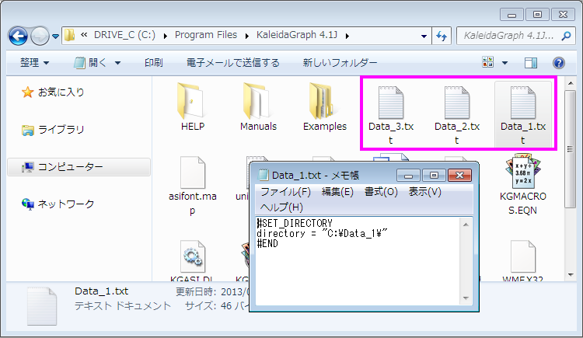Select ネットワーク in navigation pane

[x=58, y=204]
